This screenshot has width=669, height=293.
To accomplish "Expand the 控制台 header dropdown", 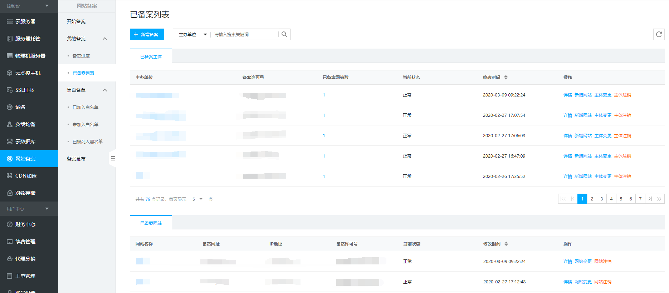I will tap(47, 6).
